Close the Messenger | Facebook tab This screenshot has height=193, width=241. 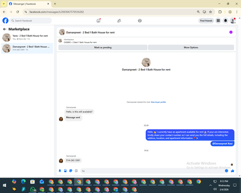[48, 4]
